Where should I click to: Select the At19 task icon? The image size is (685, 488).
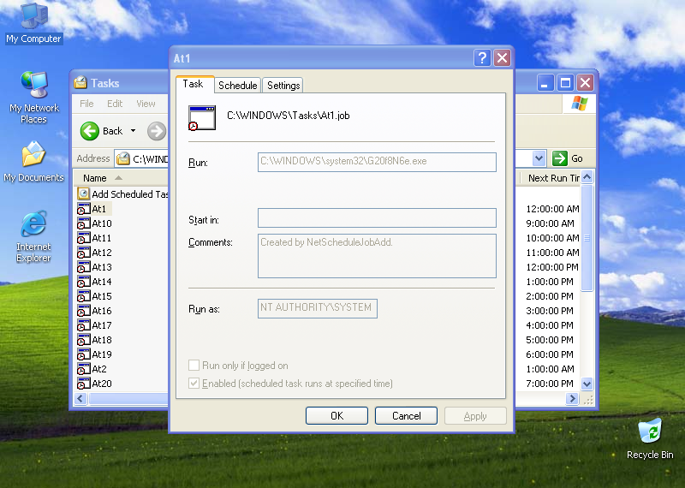pyautogui.click(x=83, y=354)
